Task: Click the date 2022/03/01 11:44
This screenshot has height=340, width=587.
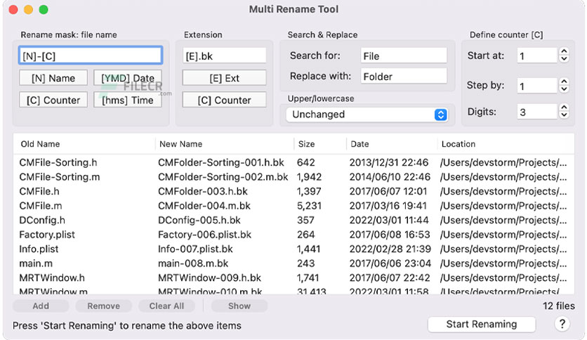Action: pyautogui.click(x=389, y=220)
